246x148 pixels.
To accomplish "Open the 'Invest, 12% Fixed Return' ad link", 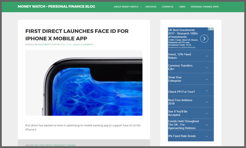I will 180,56.
